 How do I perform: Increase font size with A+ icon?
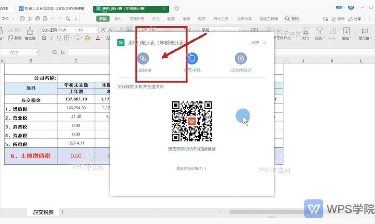click(x=103, y=30)
